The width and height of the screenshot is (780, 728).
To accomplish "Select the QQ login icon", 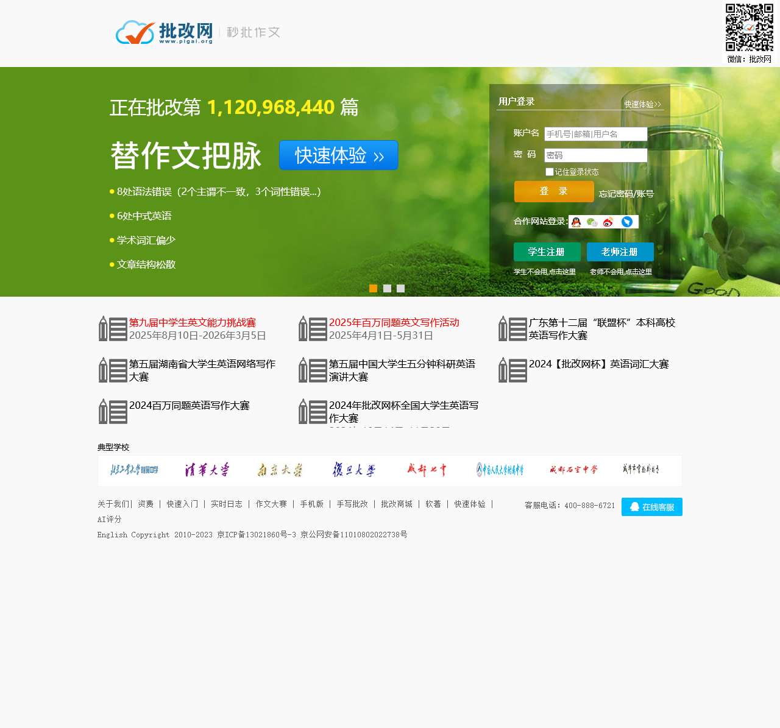I will pos(576,222).
